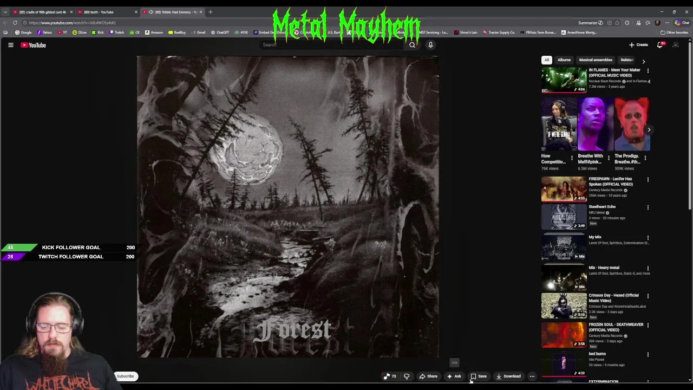This screenshot has height=390, width=693.
Task: Click the Share button
Action: (428, 376)
